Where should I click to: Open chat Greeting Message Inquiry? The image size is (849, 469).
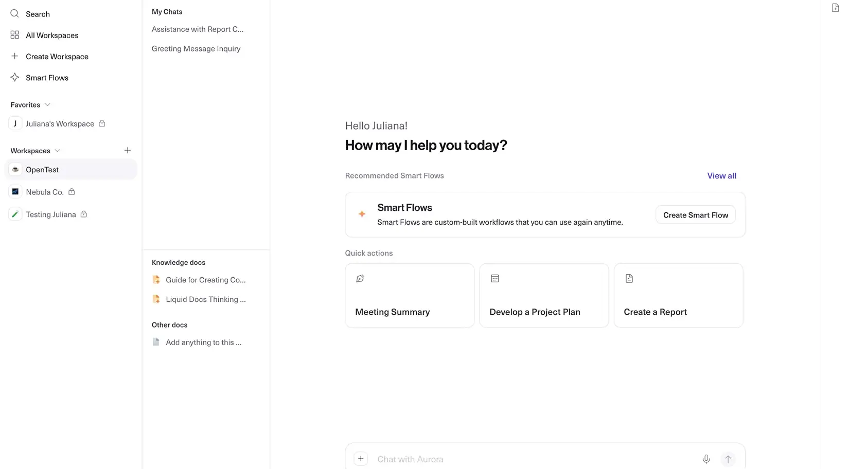click(x=196, y=49)
